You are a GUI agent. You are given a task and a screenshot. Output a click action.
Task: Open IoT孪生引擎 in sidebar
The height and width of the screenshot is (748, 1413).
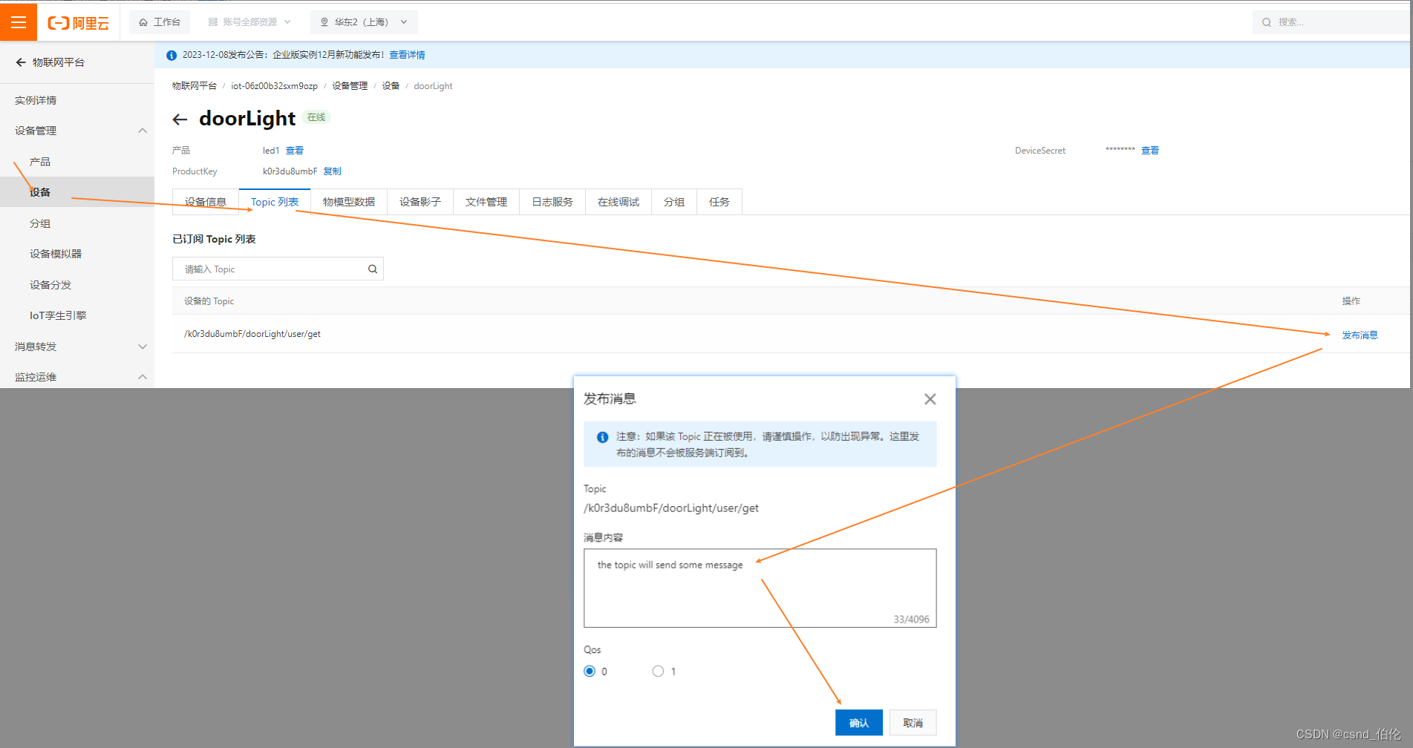click(58, 315)
